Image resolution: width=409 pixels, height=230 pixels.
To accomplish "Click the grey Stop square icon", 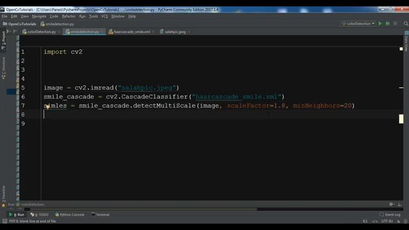I will (x=395, y=24).
